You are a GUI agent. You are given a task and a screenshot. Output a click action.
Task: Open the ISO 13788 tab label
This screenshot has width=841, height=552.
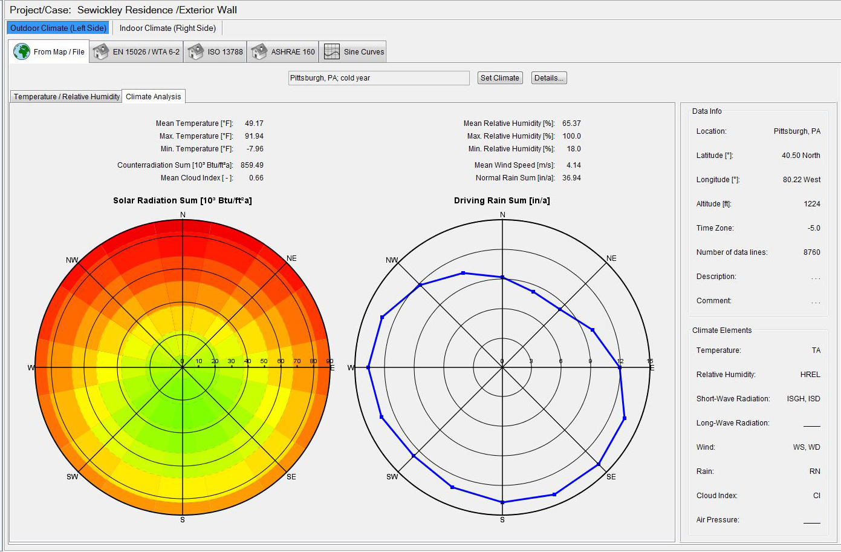tap(226, 52)
